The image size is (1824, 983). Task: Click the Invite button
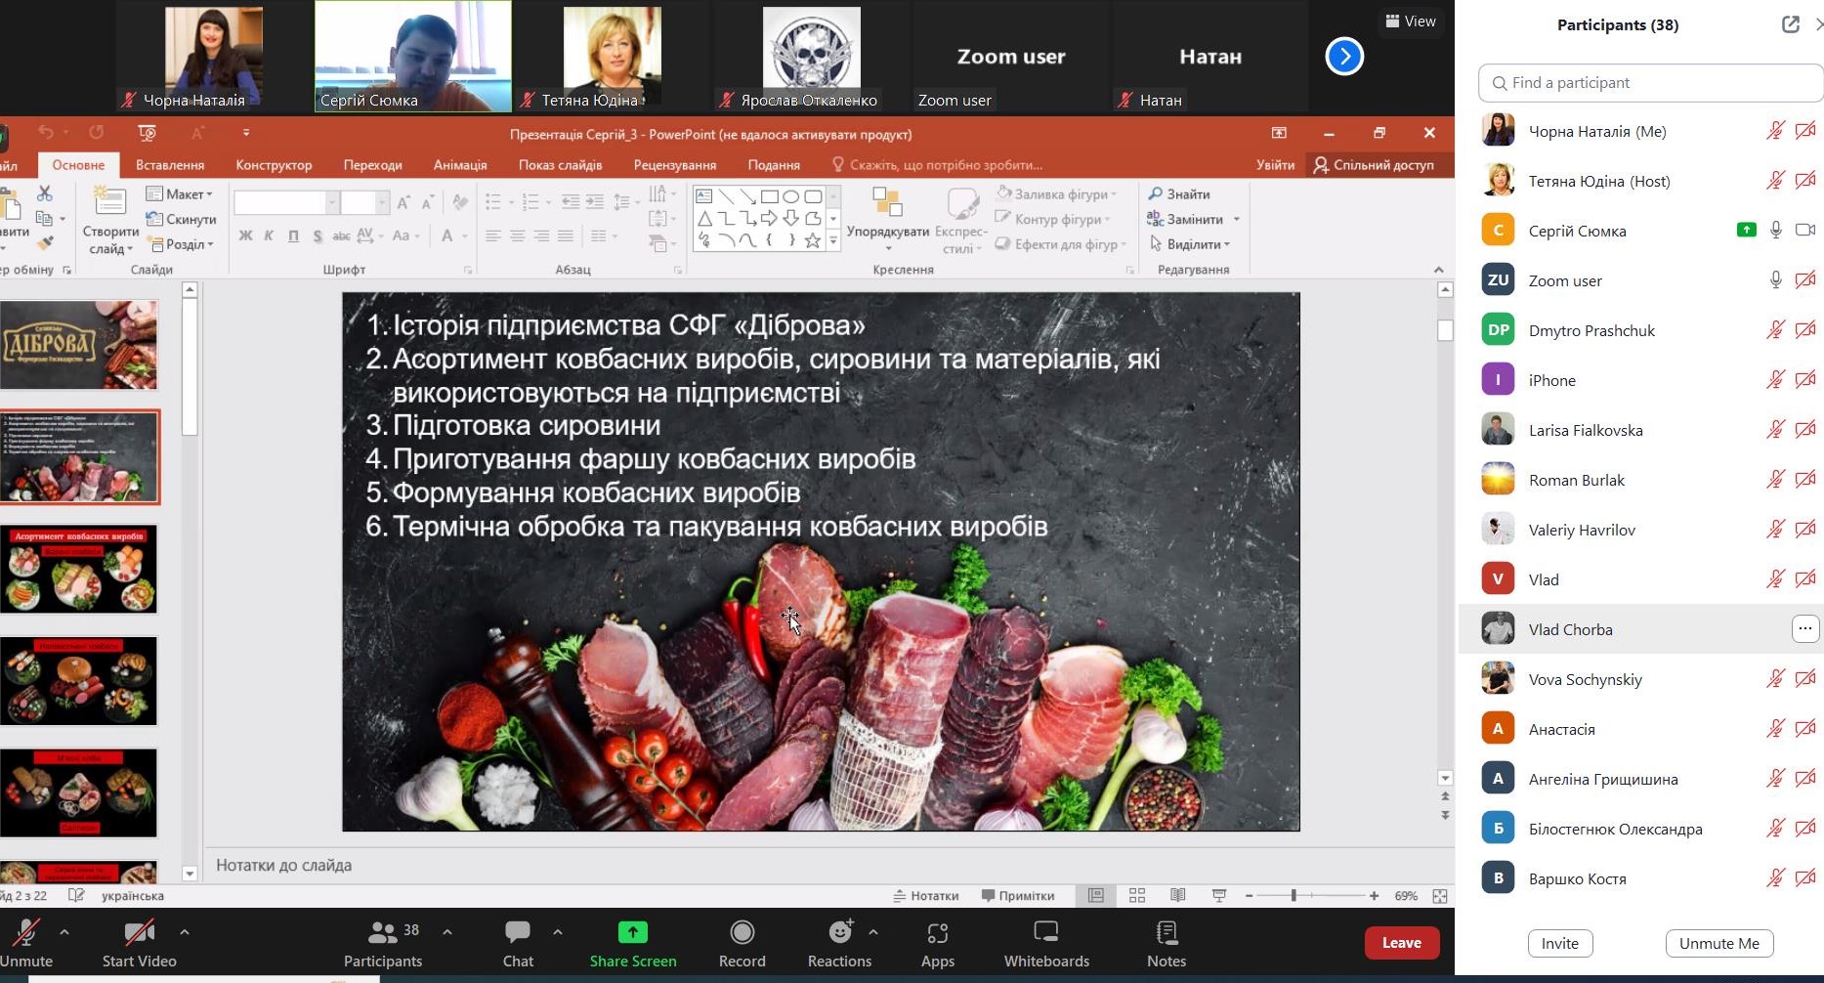click(x=1559, y=943)
